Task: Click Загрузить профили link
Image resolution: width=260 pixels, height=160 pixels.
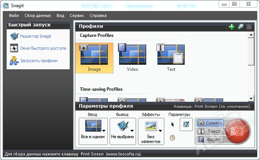Action: (39, 61)
